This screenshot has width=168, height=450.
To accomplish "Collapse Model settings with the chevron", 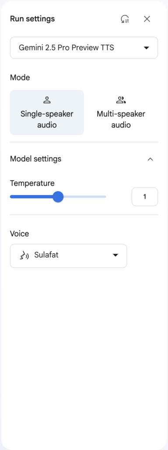I will tap(150, 159).
